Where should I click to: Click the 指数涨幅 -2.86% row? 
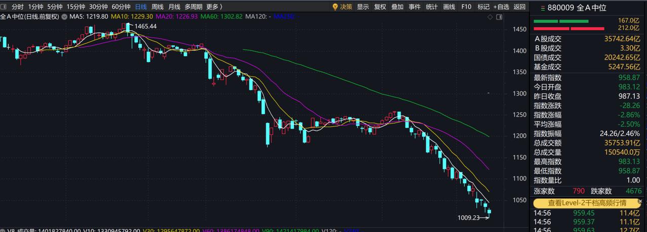(588, 114)
